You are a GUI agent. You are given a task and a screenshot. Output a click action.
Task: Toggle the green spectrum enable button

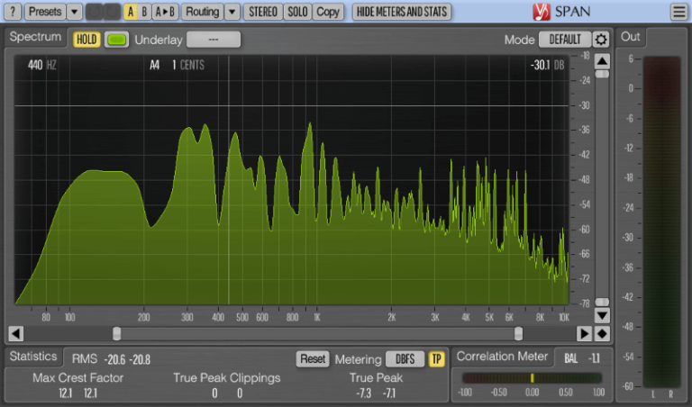click(x=116, y=40)
